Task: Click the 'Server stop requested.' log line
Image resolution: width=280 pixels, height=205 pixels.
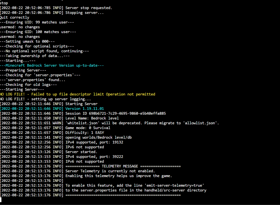Action: point(56,8)
